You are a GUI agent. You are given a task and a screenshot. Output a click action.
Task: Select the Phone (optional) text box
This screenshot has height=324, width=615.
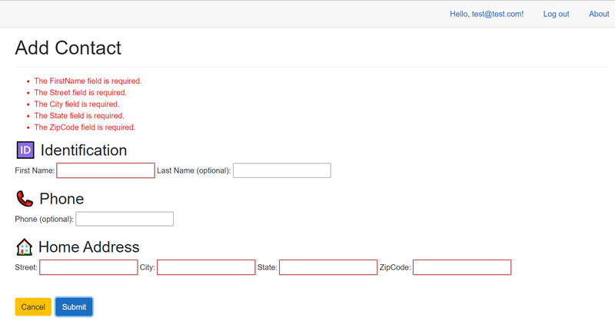tap(125, 219)
